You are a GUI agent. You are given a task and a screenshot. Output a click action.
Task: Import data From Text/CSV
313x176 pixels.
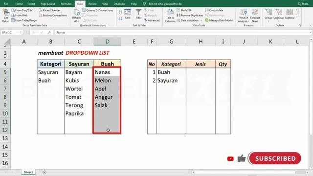[x=22, y=10]
